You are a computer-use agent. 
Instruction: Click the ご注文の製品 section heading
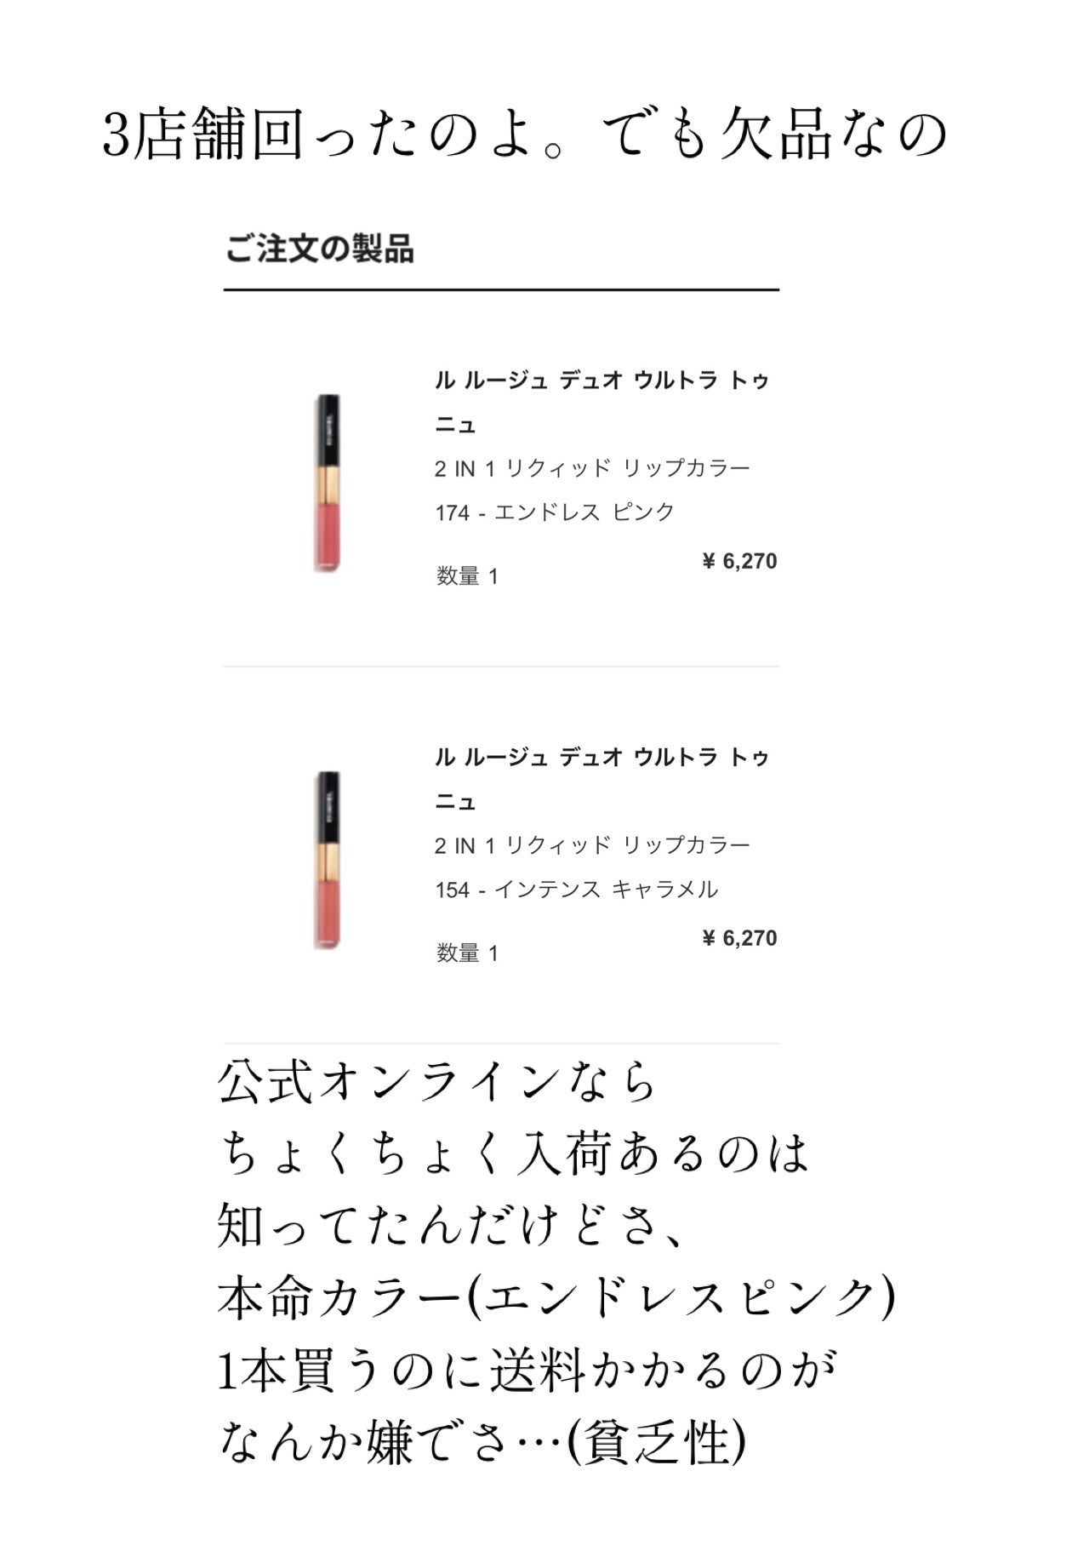[x=320, y=250]
